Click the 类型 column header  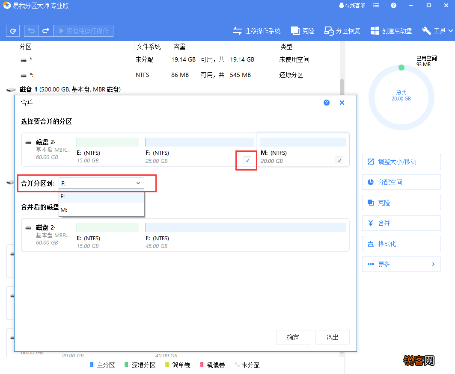click(x=286, y=47)
